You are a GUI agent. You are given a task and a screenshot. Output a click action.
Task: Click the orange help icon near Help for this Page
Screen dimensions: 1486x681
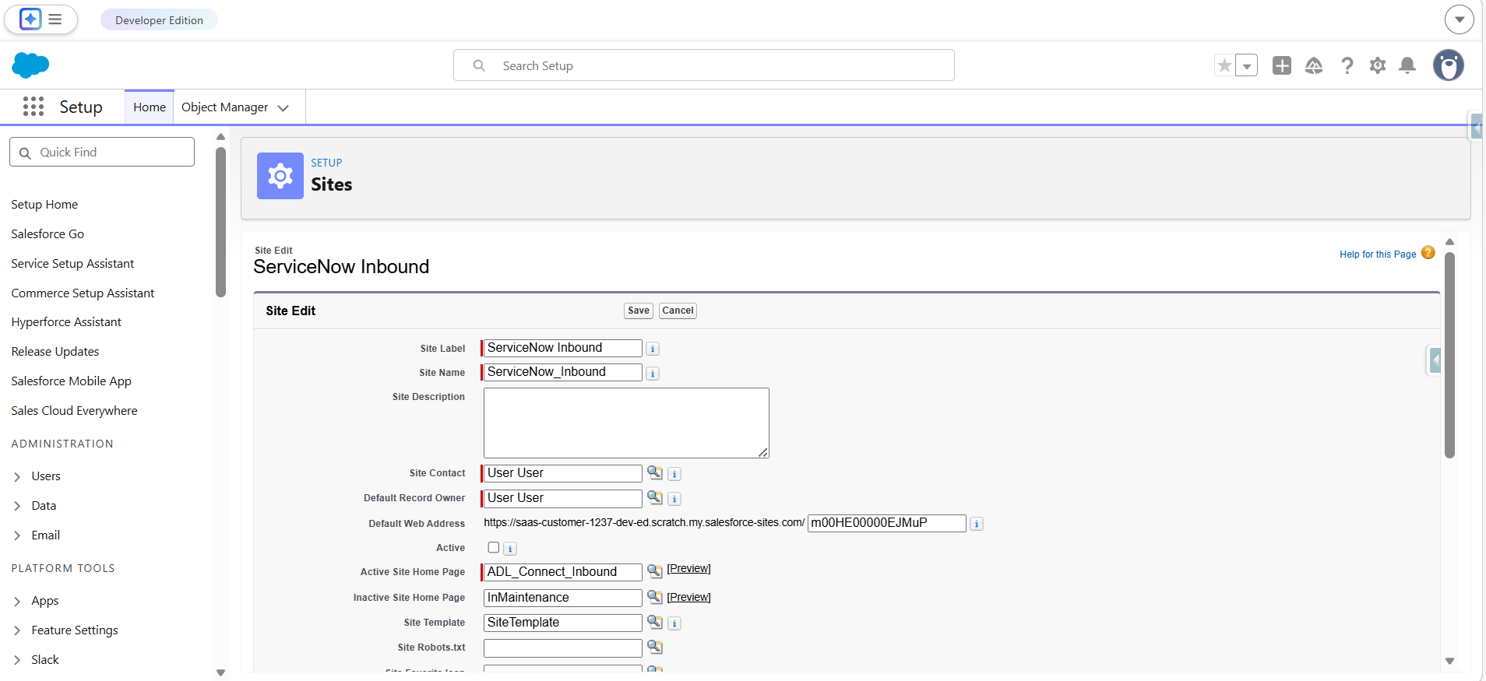(1428, 253)
